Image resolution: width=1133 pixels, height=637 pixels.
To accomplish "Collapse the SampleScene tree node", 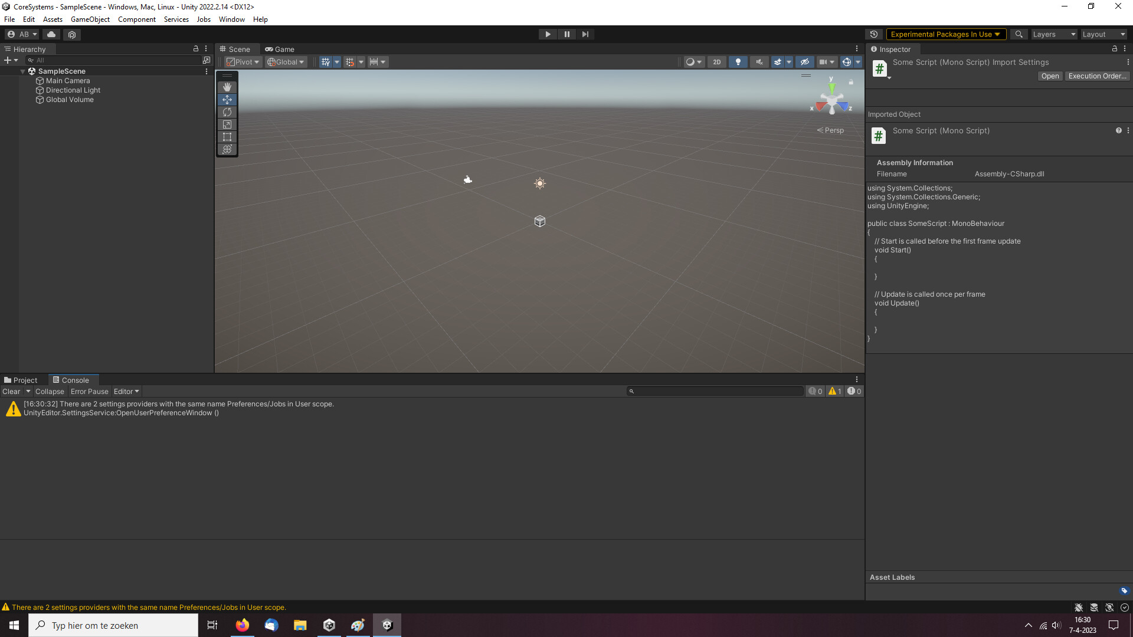I will (22, 71).
